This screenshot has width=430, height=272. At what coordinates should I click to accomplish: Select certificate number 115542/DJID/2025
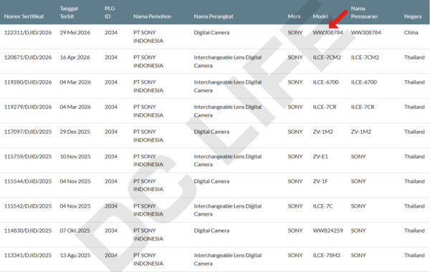28,206
